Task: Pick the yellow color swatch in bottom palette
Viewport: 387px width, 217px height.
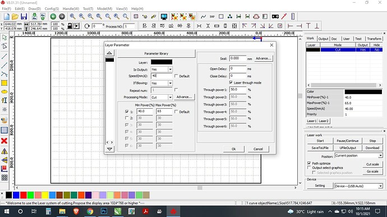Action: click(45, 195)
